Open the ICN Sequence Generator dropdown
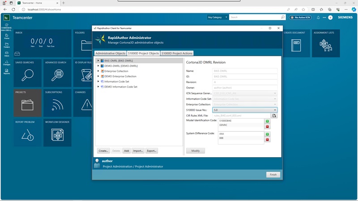Image resolution: width=358 pixels, height=201 pixels. pos(245,93)
